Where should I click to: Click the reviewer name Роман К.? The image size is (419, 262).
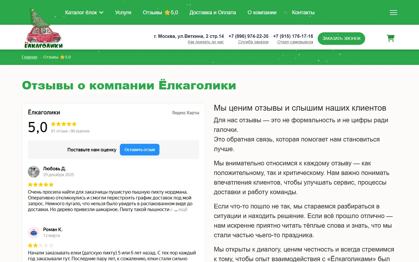coord(53,229)
